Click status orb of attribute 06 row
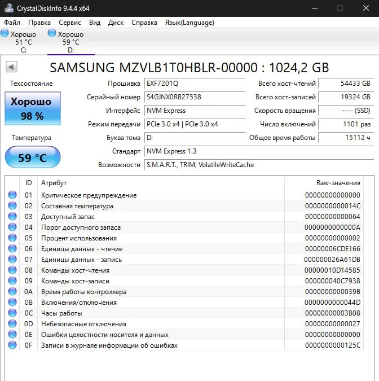Viewport: 379px width, 381px height. coord(12,248)
